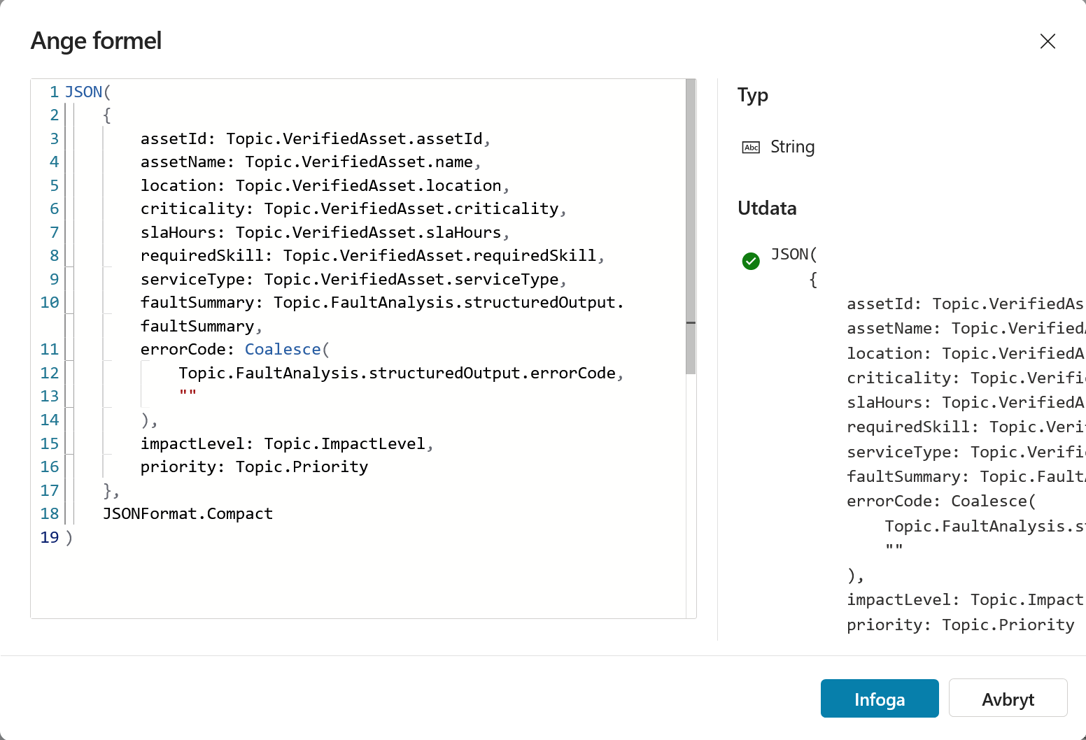The width and height of the screenshot is (1086, 740).
Task: Click the Coalesce function in the editor
Action: tap(283, 349)
